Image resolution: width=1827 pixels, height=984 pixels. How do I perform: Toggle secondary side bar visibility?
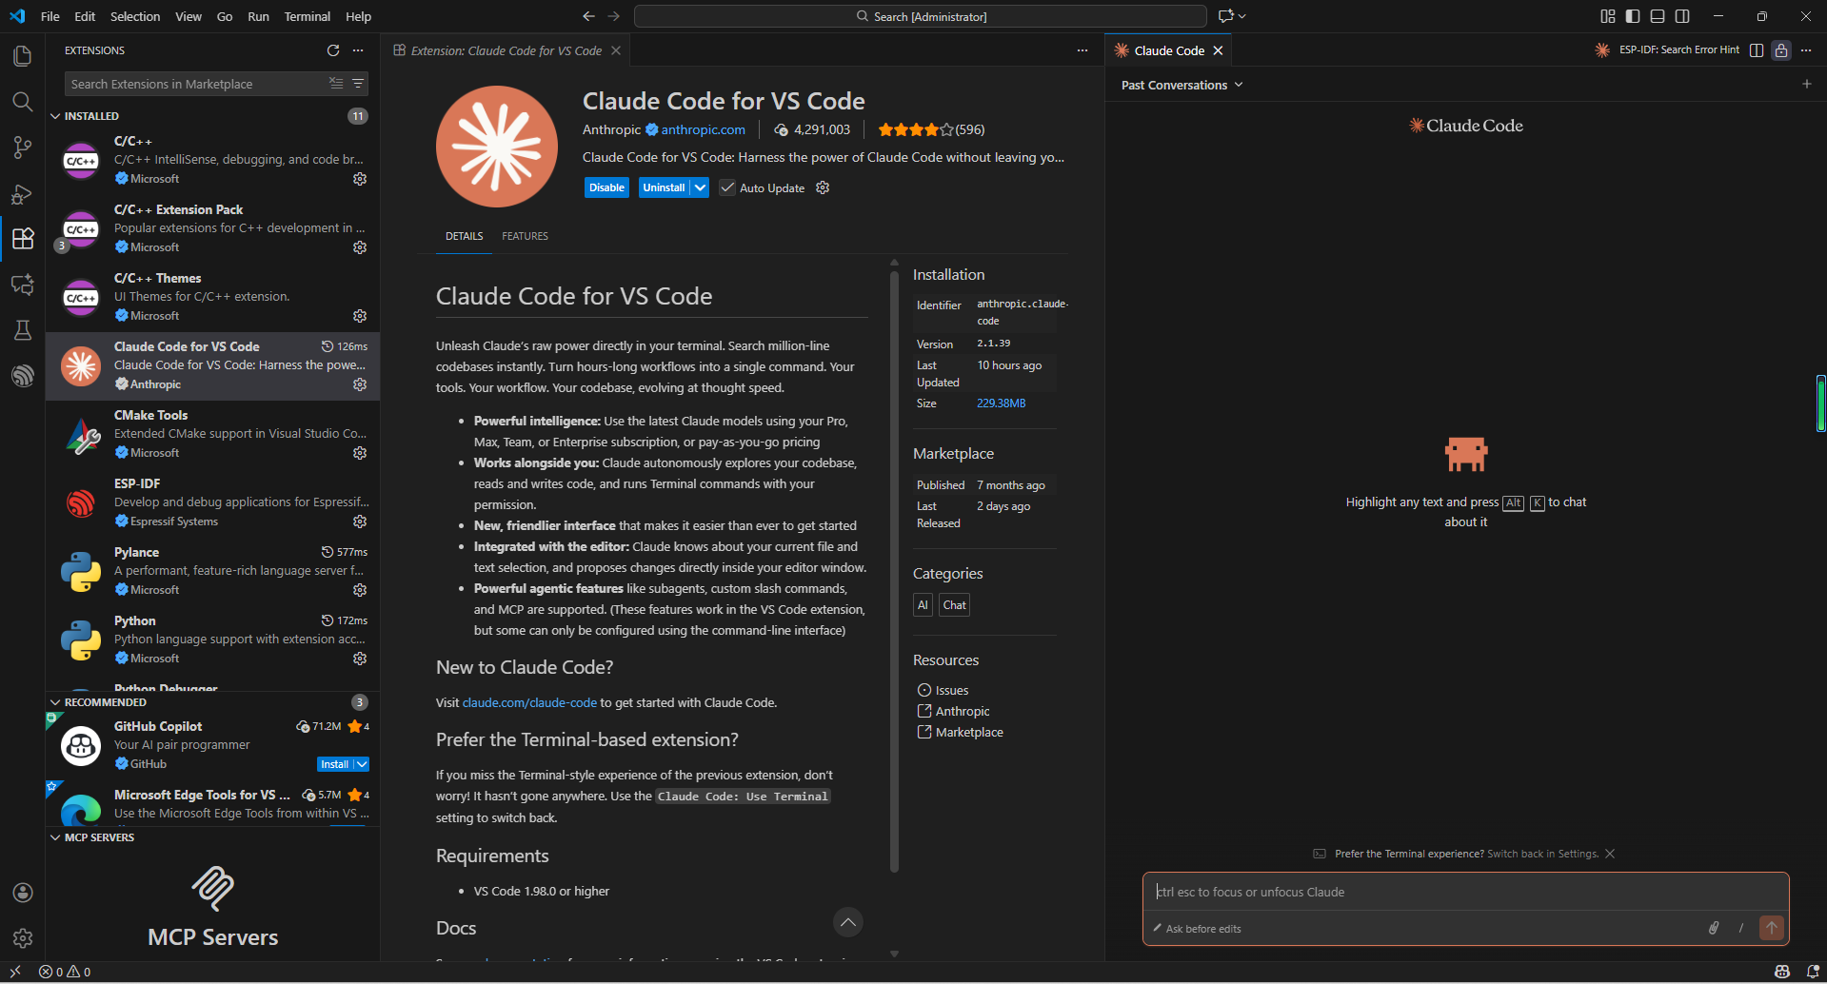1682,16
